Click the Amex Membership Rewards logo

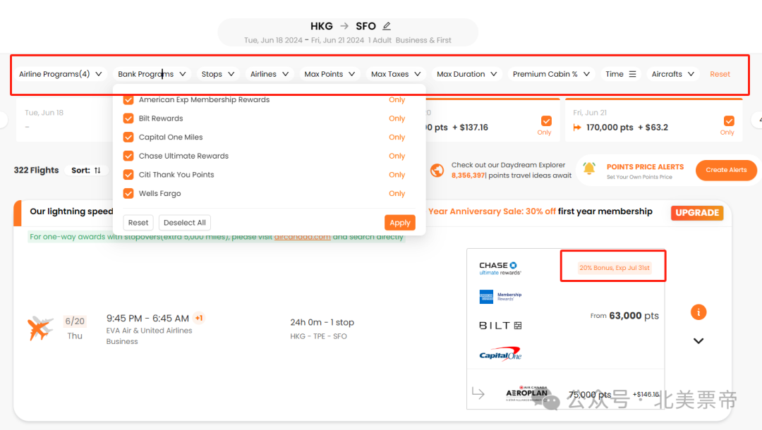click(x=500, y=297)
